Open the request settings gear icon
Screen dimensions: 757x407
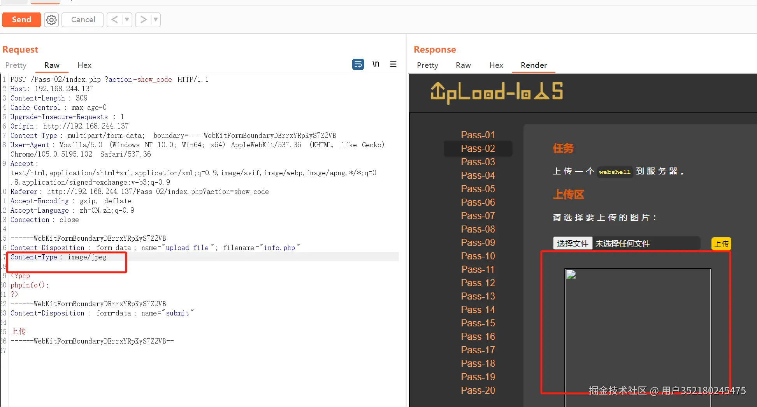point(51,19)
